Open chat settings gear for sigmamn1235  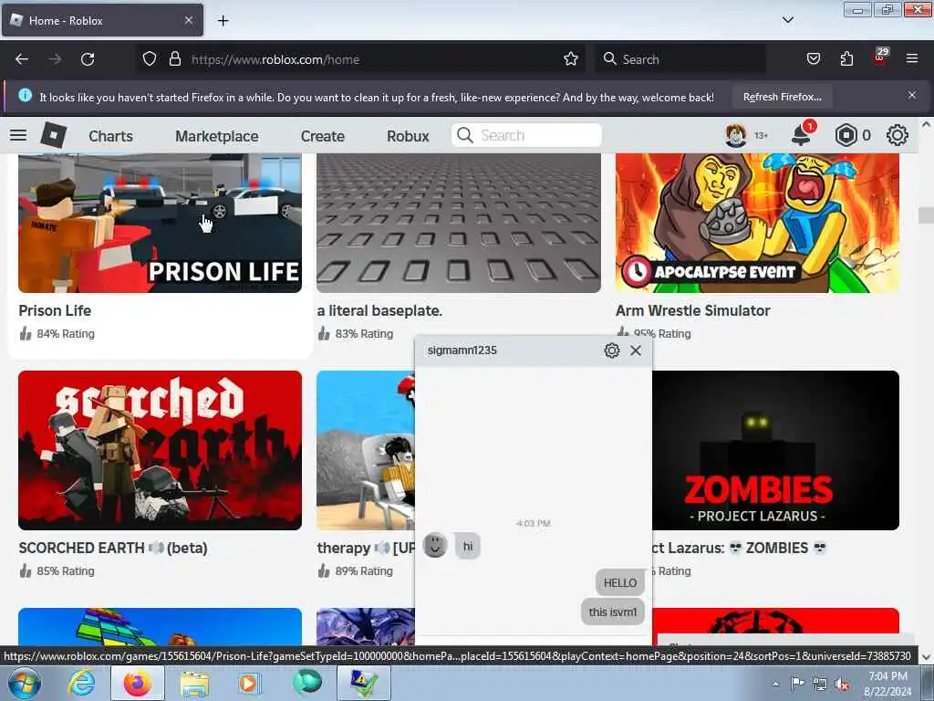coord(612,350)
